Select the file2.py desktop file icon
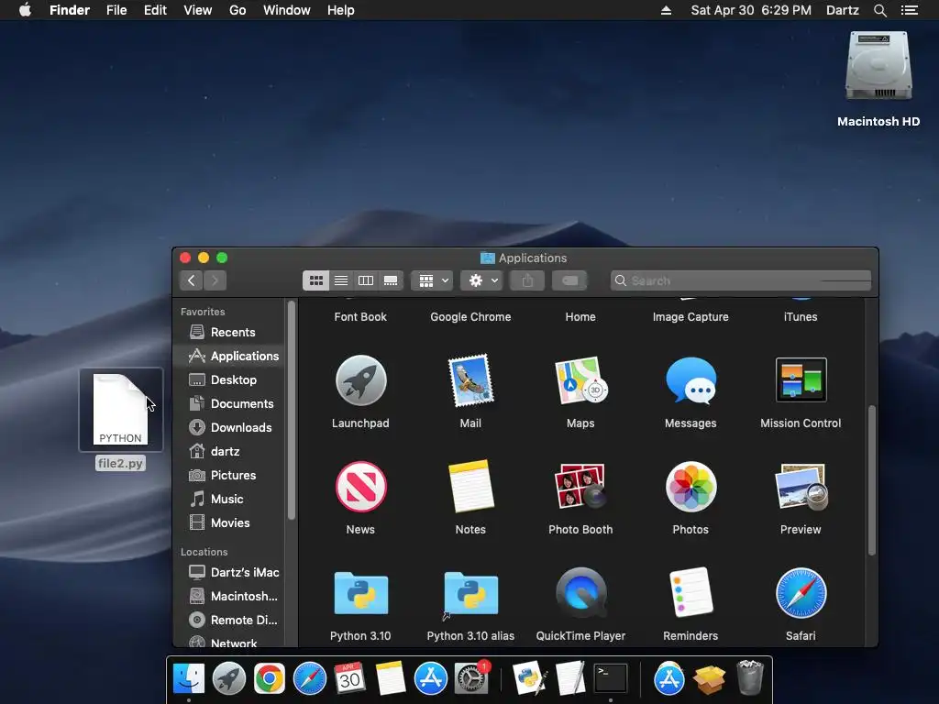This screenshot has height=704, width=939. 120,410
